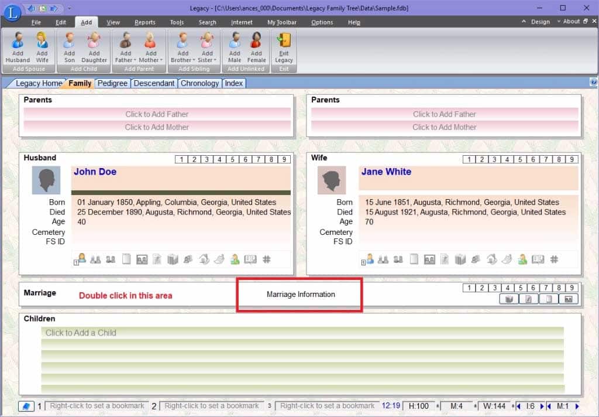
Task: Open John Doe's parents list icon
Action: pyautogui.click(x=95, y=260)
